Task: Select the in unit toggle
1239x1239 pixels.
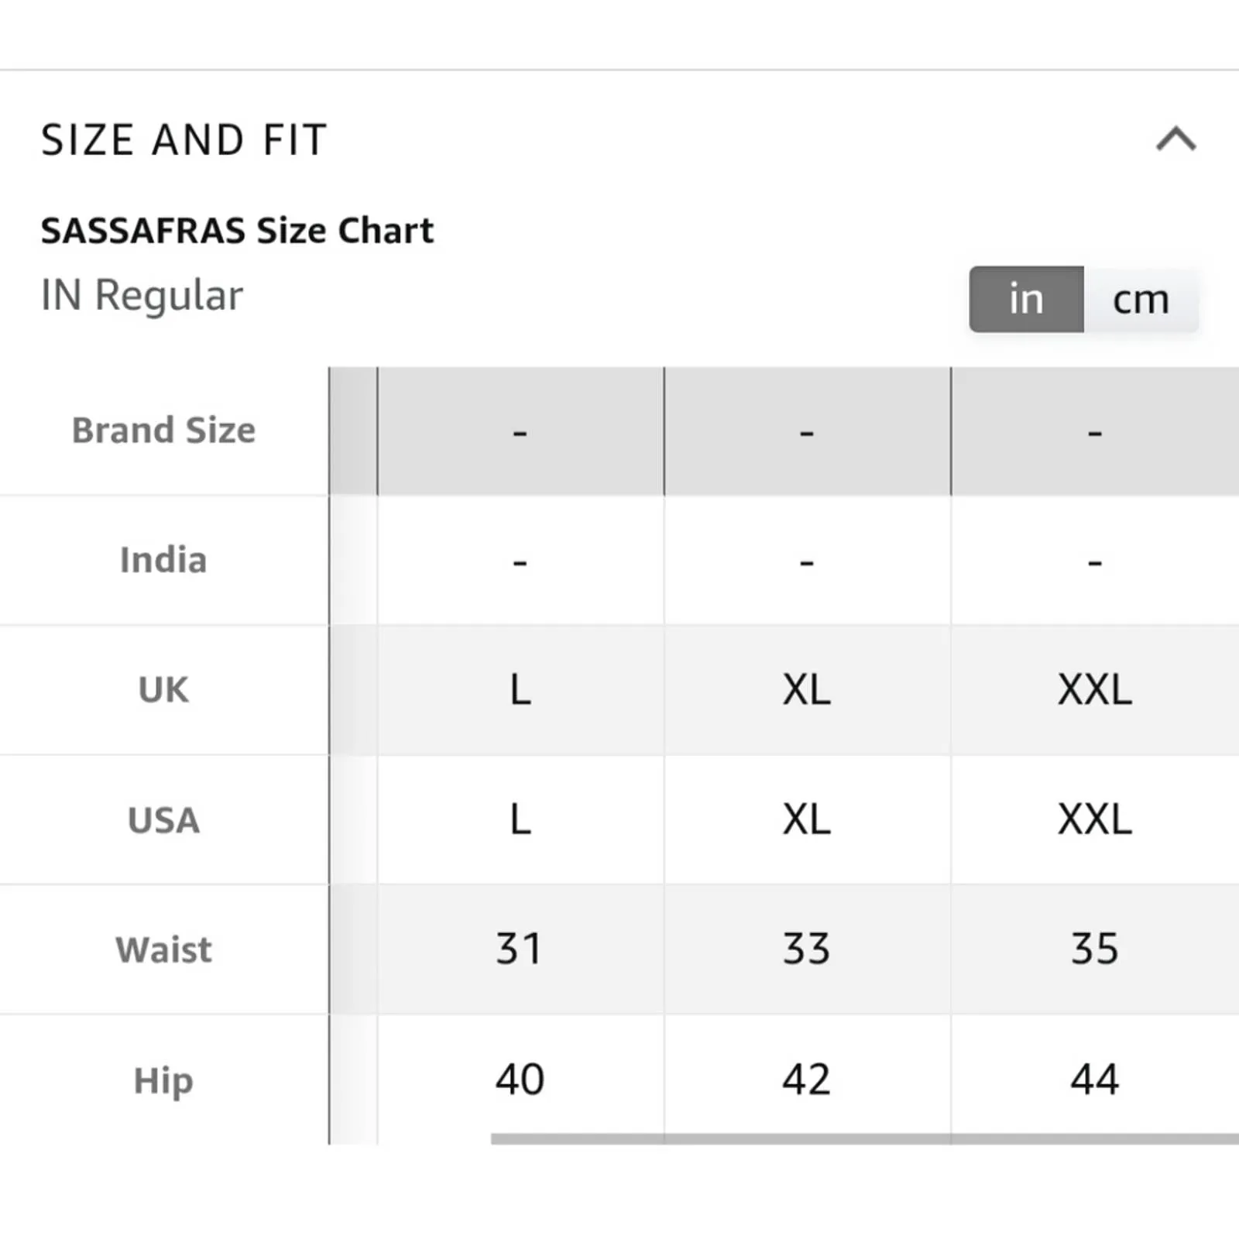Action: (x=1026, y=300)
